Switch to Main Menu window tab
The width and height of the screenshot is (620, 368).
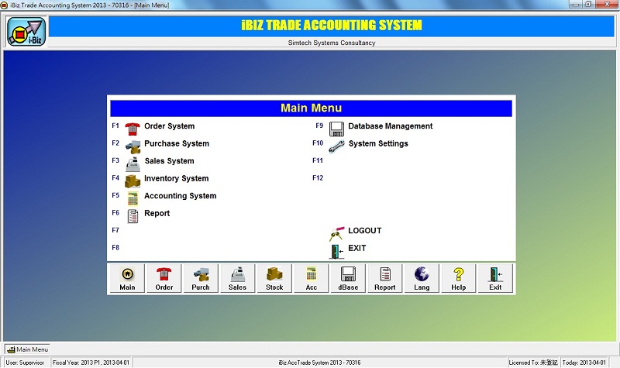tap(27, 349)
